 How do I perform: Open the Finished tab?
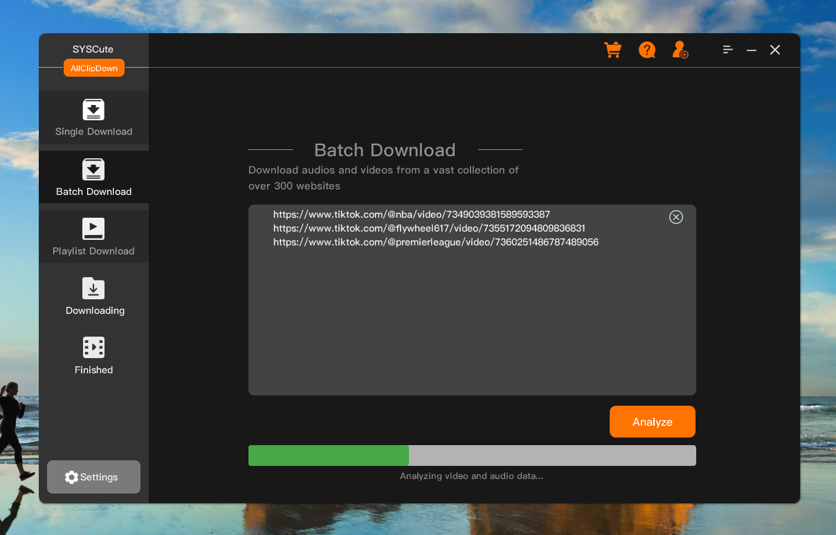[x=93, y=355]
